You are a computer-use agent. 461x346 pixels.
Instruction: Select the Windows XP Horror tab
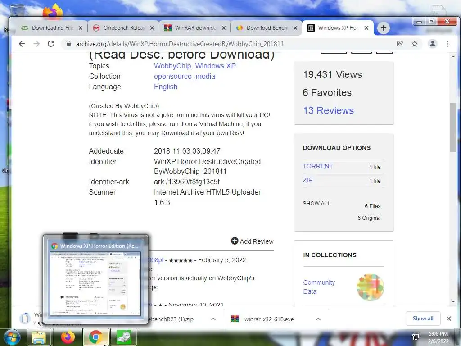click(338, 28)
